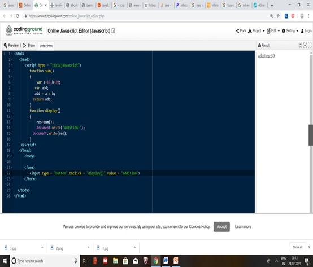Click the Preview tab button
The image size is (313, 267).
11,46
